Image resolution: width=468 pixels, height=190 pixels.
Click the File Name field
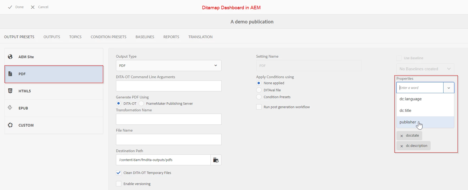(x=169, y=139)
